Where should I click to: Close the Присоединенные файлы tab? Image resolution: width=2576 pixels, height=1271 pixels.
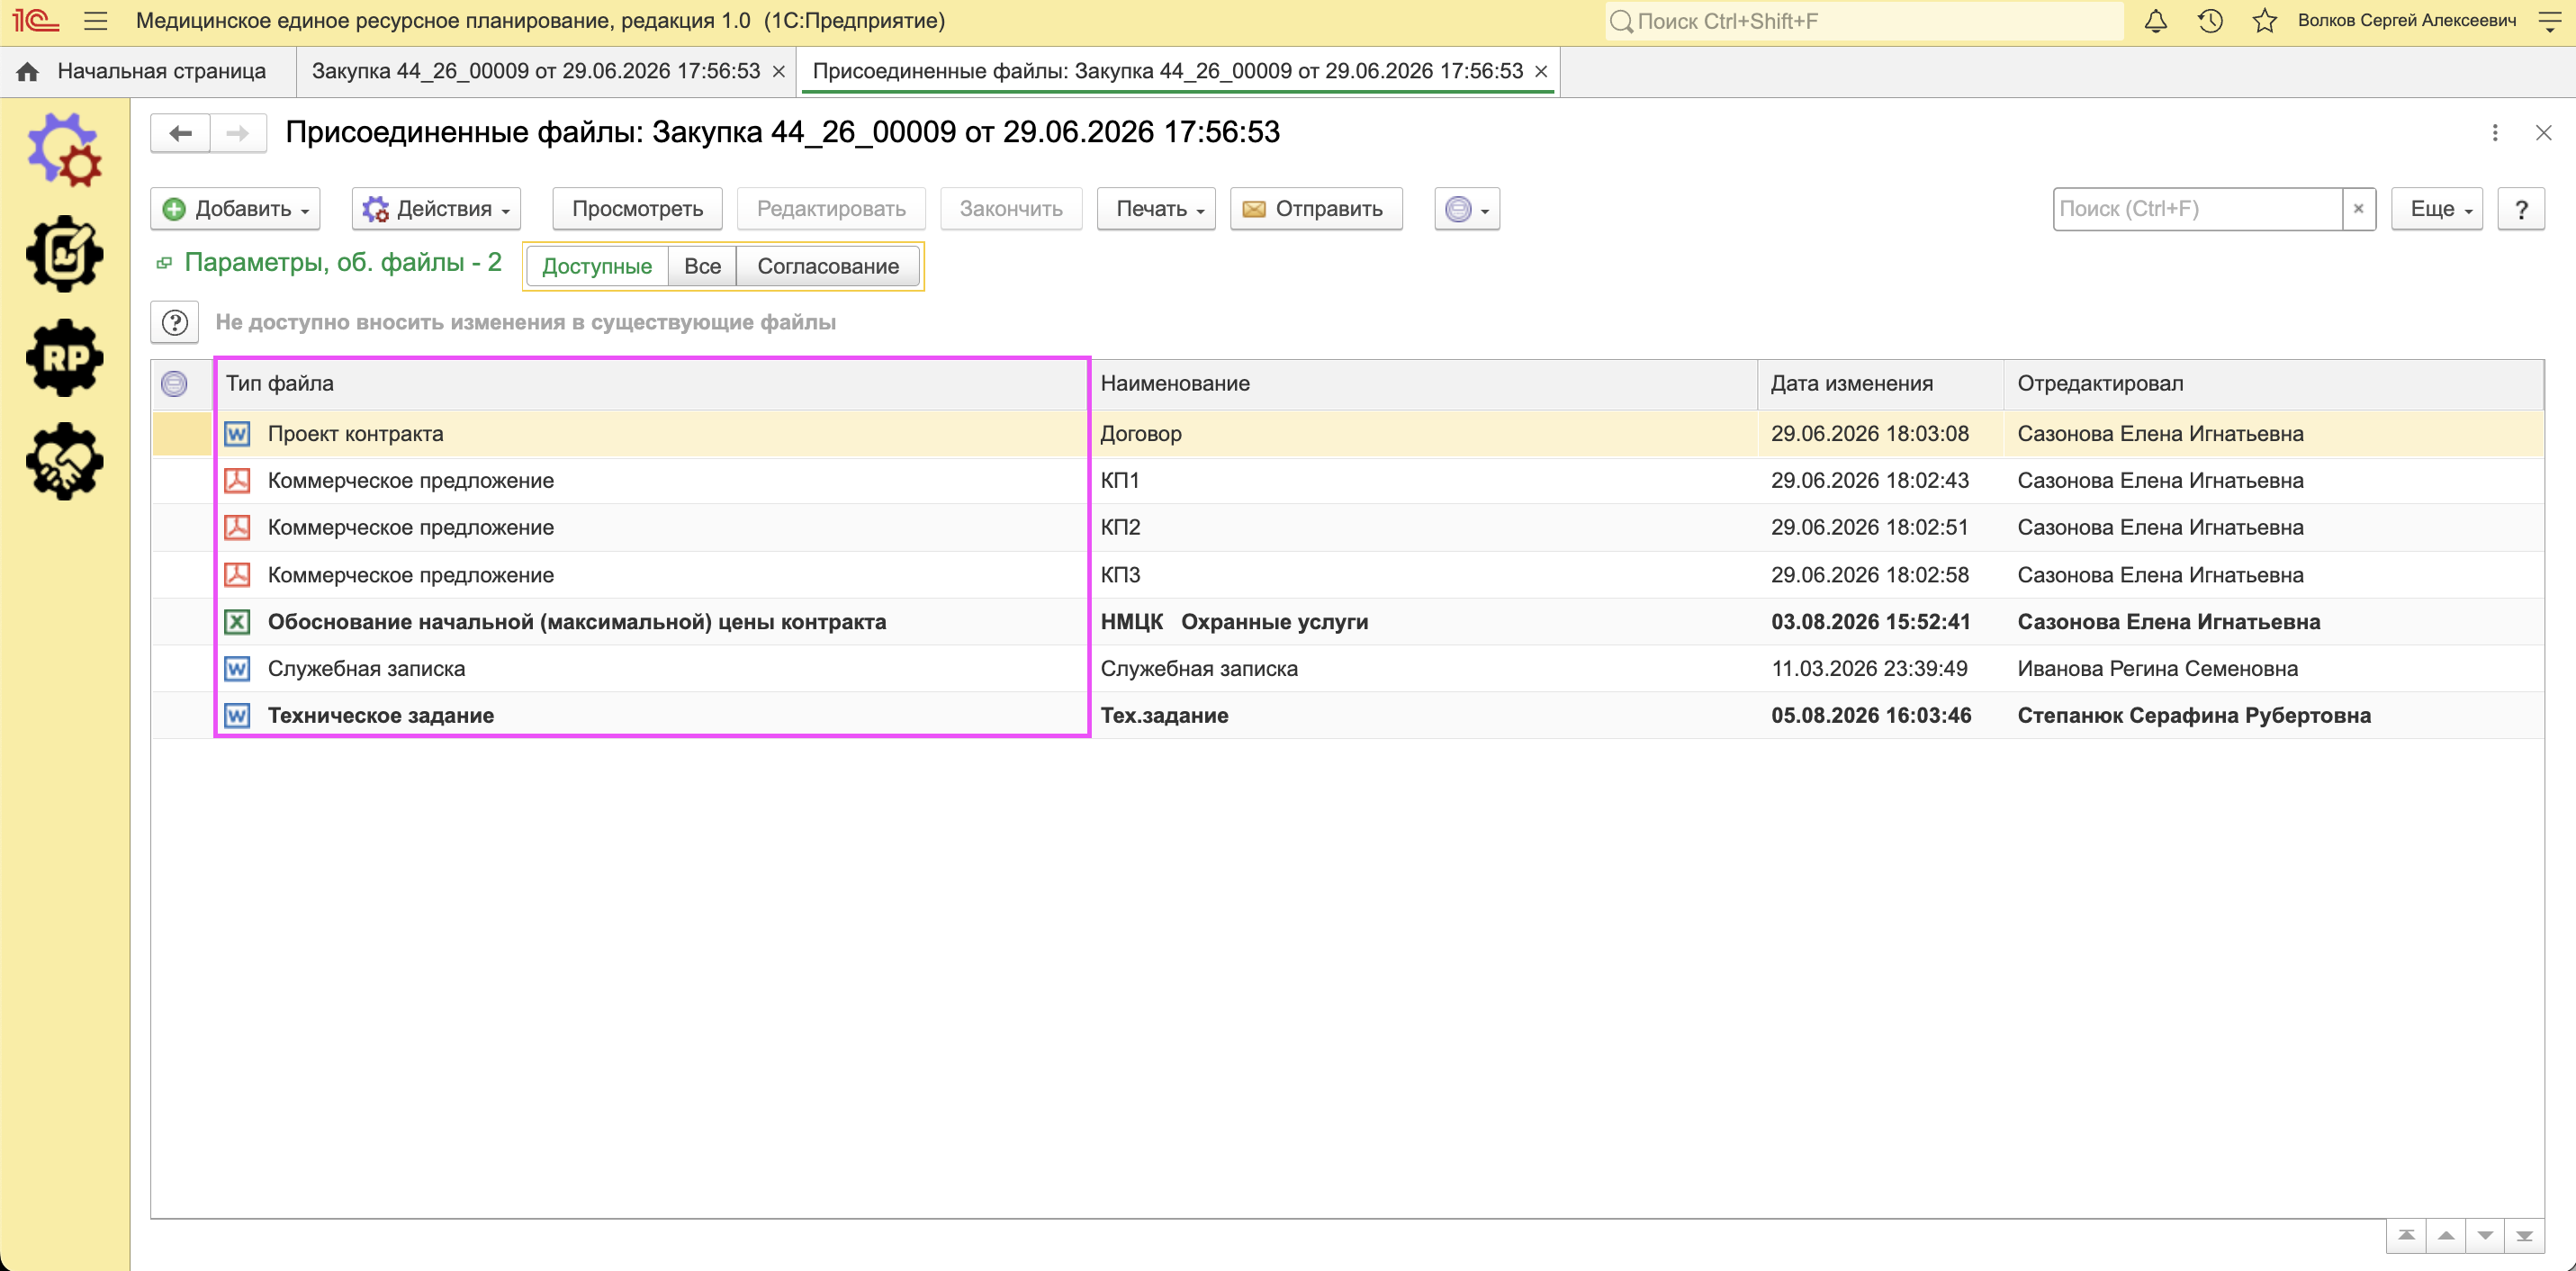[1541, 72]
